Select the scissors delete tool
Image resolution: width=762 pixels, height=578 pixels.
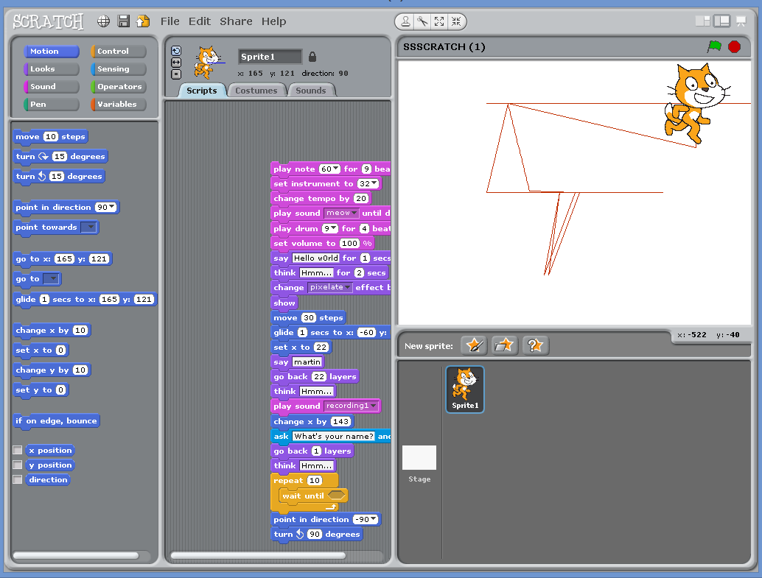pos(422,21)
